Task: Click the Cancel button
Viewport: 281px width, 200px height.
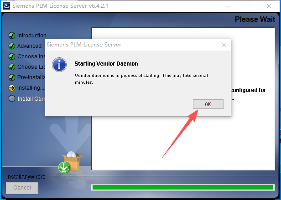Action: click(x=22, y=188)
